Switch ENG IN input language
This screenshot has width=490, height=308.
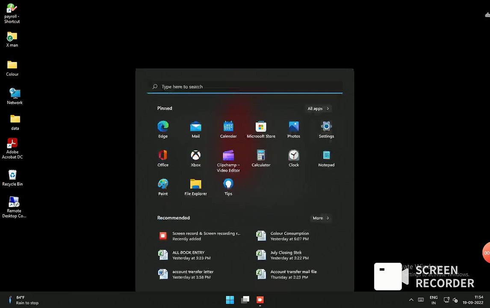click(434, 300)
